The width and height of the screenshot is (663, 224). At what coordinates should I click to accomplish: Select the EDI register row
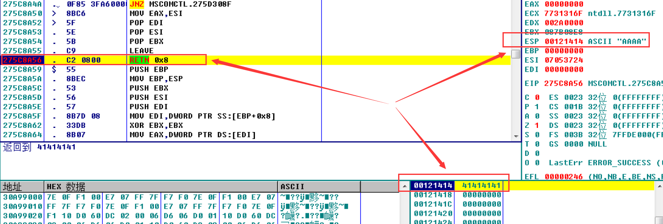[x=554, y=69]
